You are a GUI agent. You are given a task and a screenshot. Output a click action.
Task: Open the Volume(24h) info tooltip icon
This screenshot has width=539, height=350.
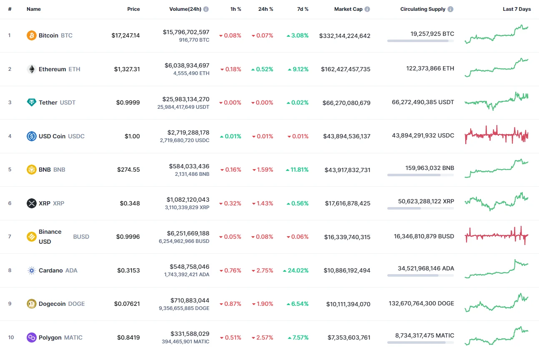point(206,9)
